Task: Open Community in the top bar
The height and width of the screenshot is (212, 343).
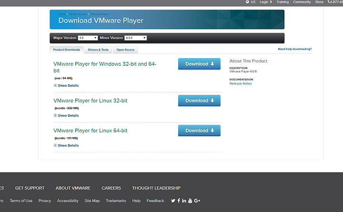Action: click(302, 2)
